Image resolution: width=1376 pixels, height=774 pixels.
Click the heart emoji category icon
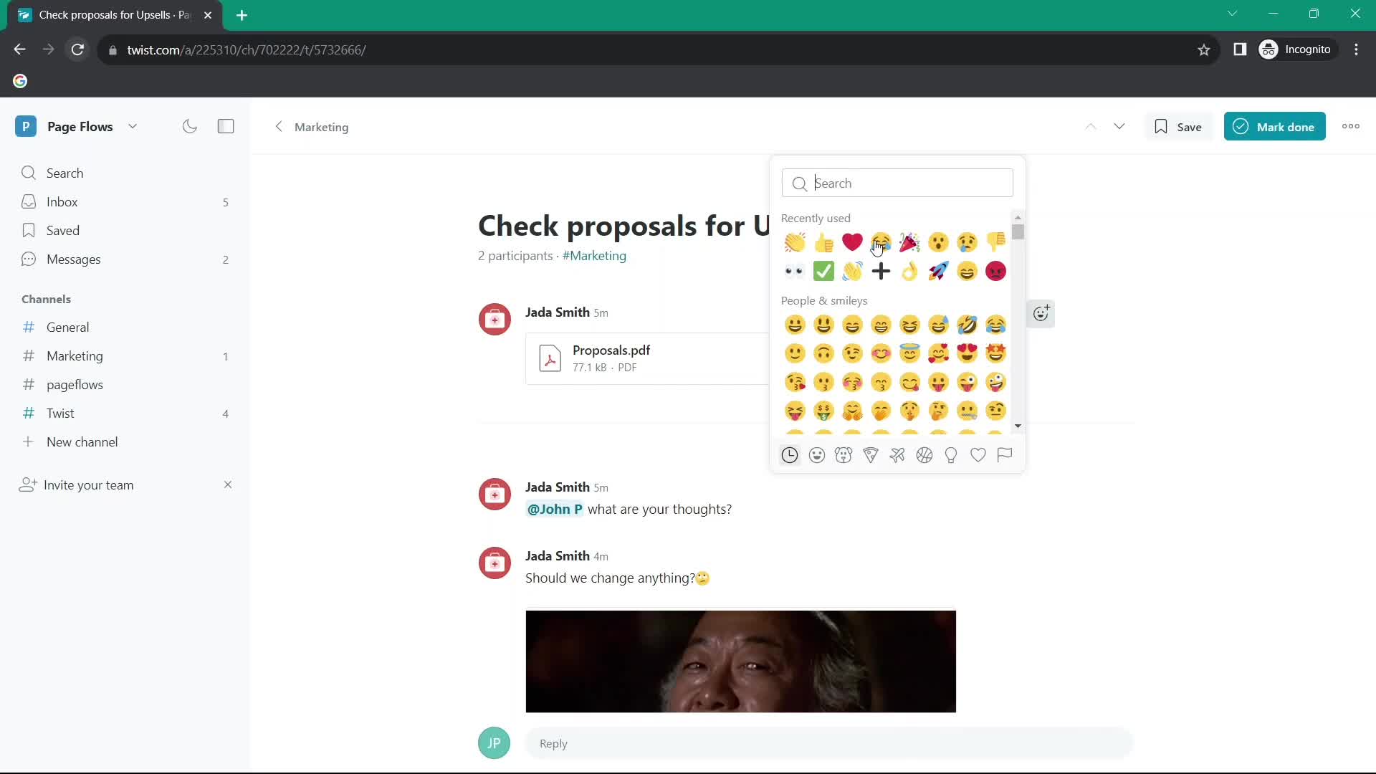point(978,454)
